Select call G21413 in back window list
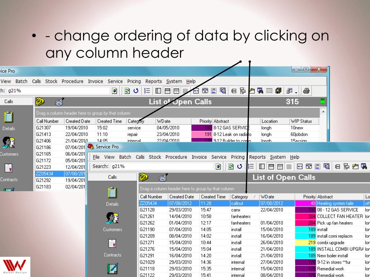 [177, 134]
